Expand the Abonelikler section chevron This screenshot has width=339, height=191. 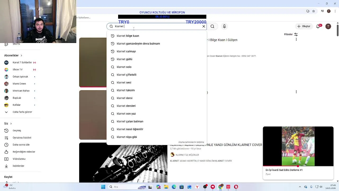(x=21, y=55)
